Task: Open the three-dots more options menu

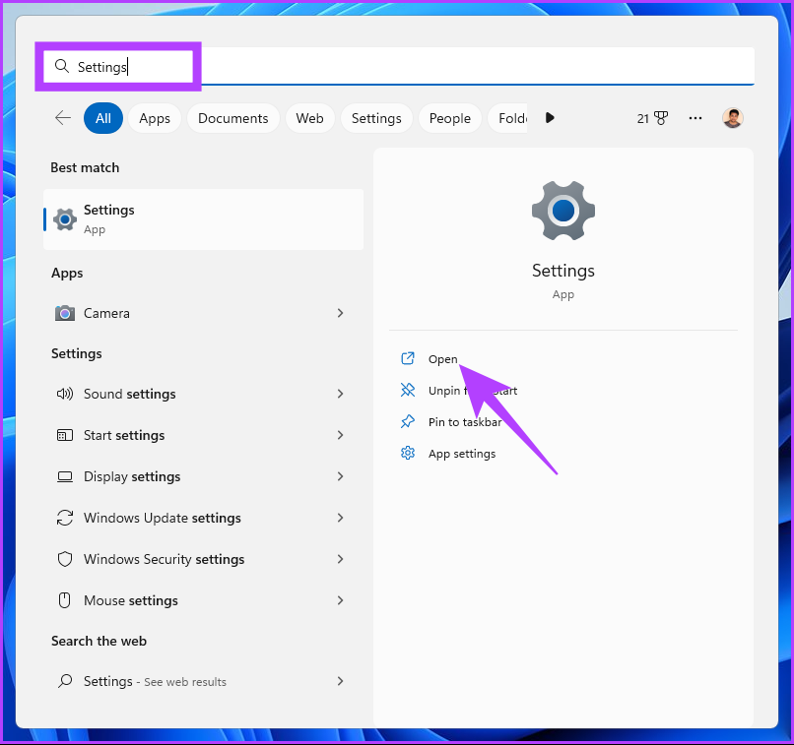Action: (695, 118)
